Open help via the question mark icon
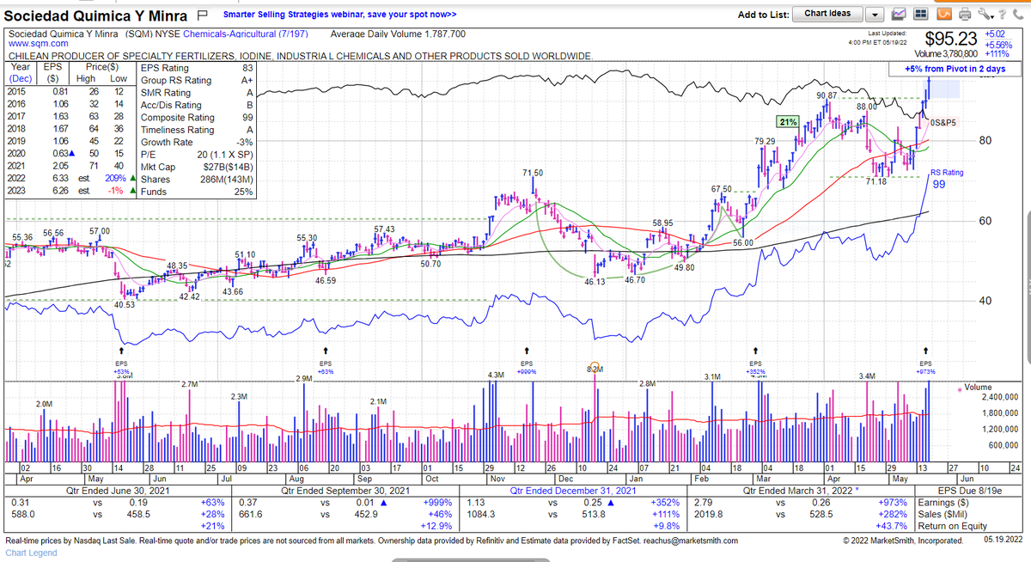This screenshot has width=1031, height=562. 1002,15
